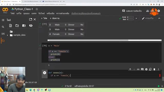Switch to Pandas difference browser tab
The image size is (164, 92).
[x=52, y=2]
